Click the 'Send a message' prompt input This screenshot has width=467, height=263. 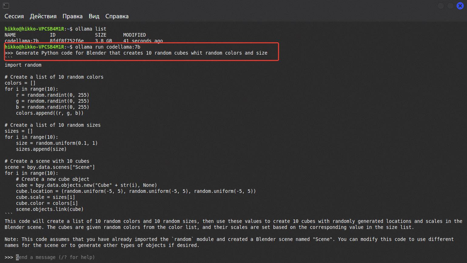[55, 257]
